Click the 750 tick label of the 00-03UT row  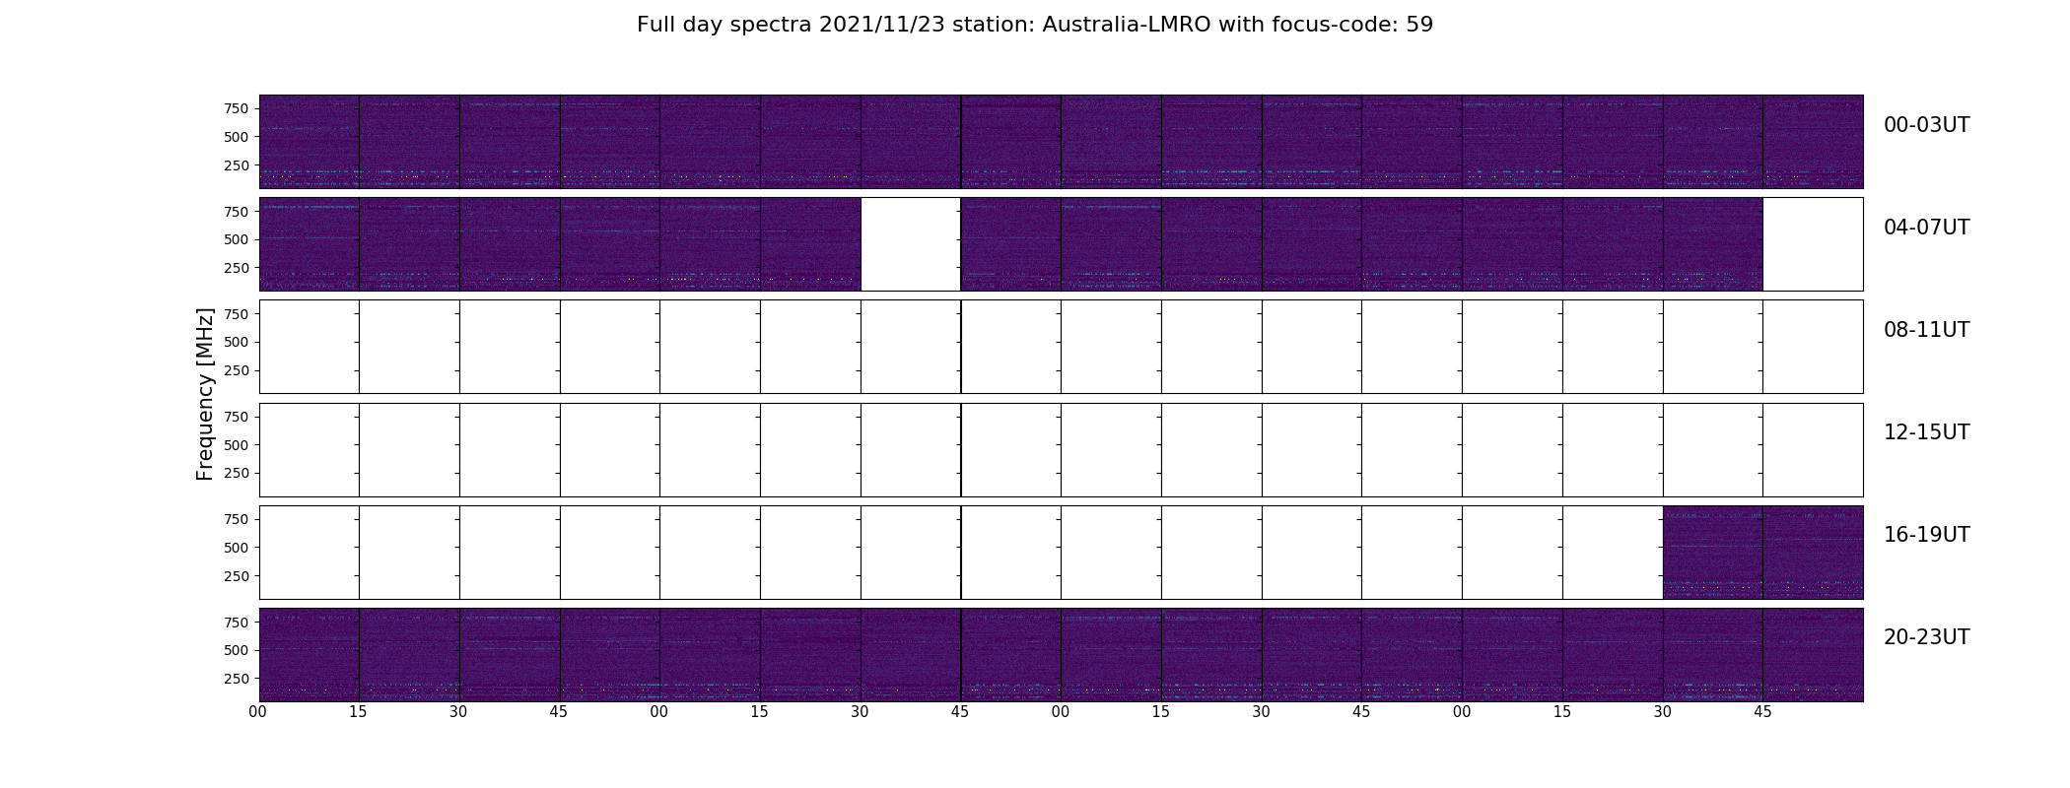pos(236,108)
